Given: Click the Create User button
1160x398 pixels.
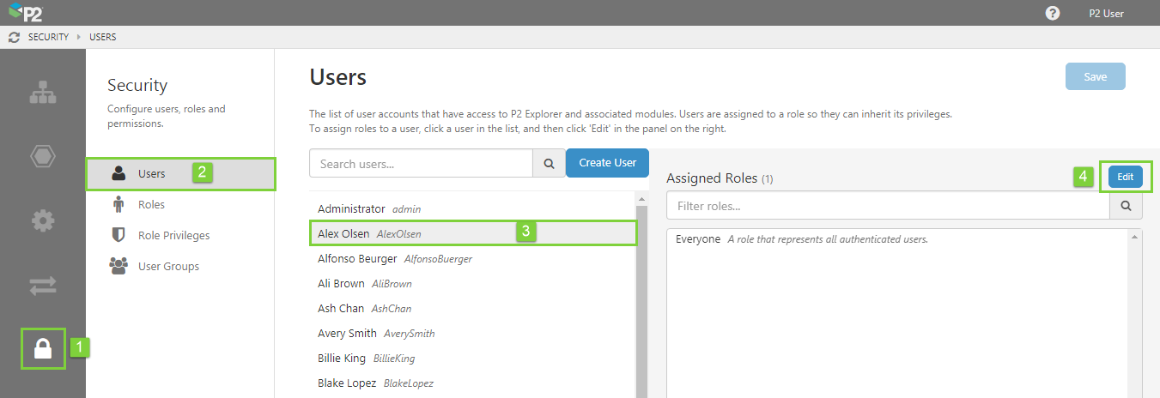Looking at the screenshot, I should 607,163.
